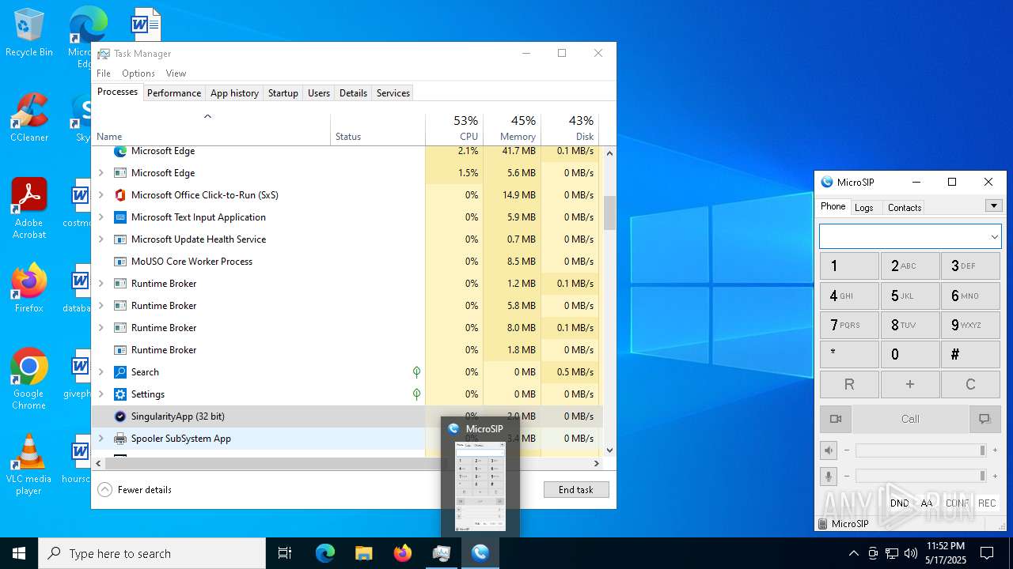Open File Explorer from the taskbar

click(363, 553)
